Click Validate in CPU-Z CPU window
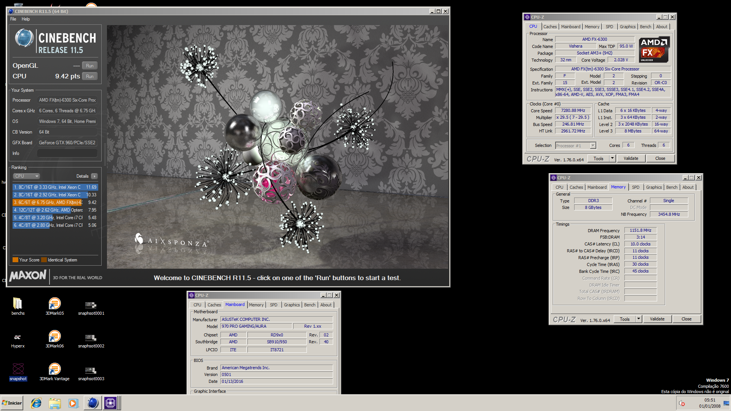 pos(631,158)
